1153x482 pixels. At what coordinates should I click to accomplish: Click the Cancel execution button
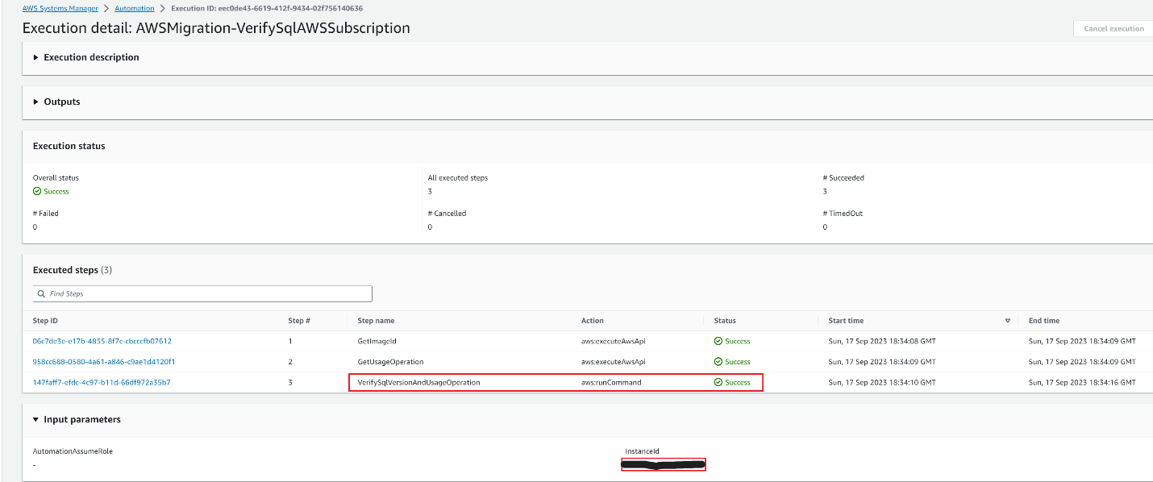(x=1113, y=28)
